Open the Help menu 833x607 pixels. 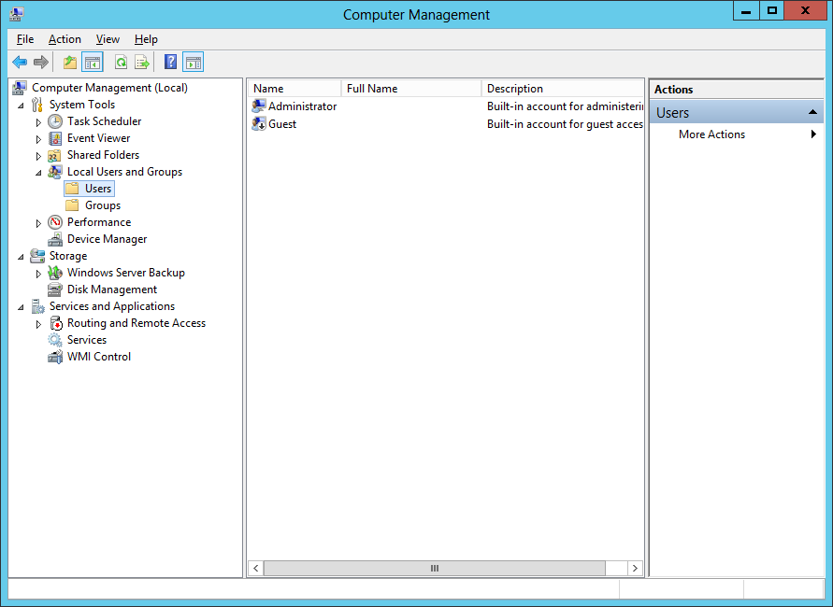pyautogui.click(x=146, y=39)
